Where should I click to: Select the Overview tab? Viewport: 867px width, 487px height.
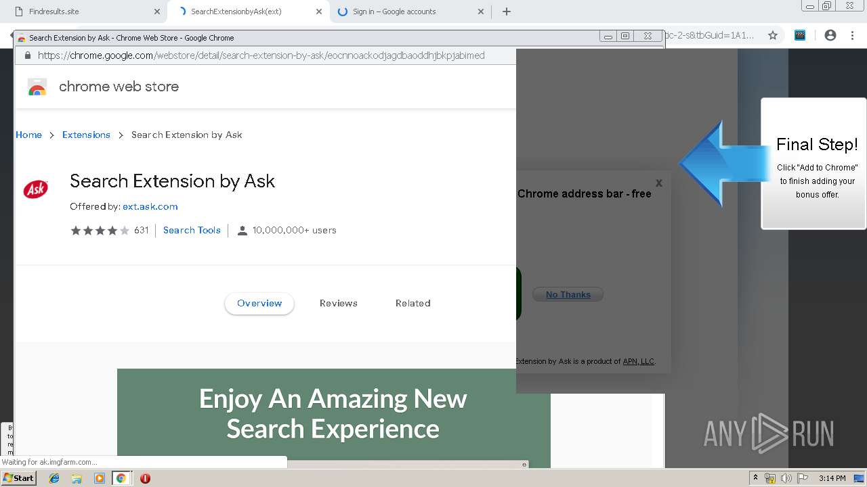pyautogui.click(x=259, y=303)
